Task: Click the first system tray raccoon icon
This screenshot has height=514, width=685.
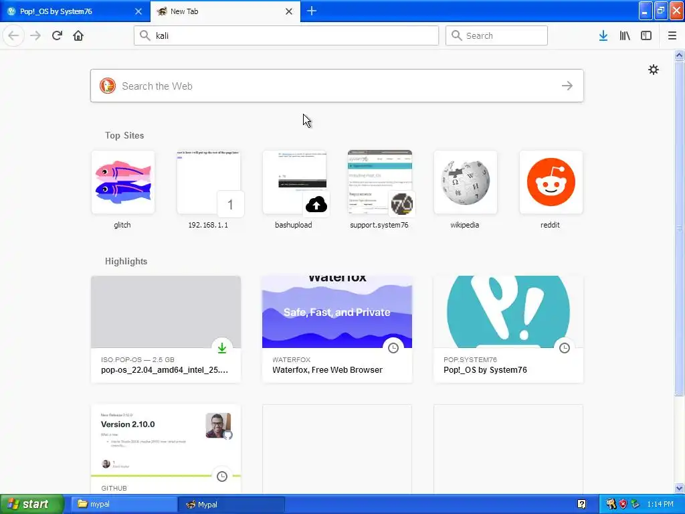Action: point(611,504)
